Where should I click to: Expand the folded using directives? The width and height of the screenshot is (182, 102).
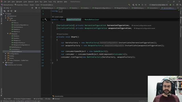pyautogui.click(x=61, y=11)
